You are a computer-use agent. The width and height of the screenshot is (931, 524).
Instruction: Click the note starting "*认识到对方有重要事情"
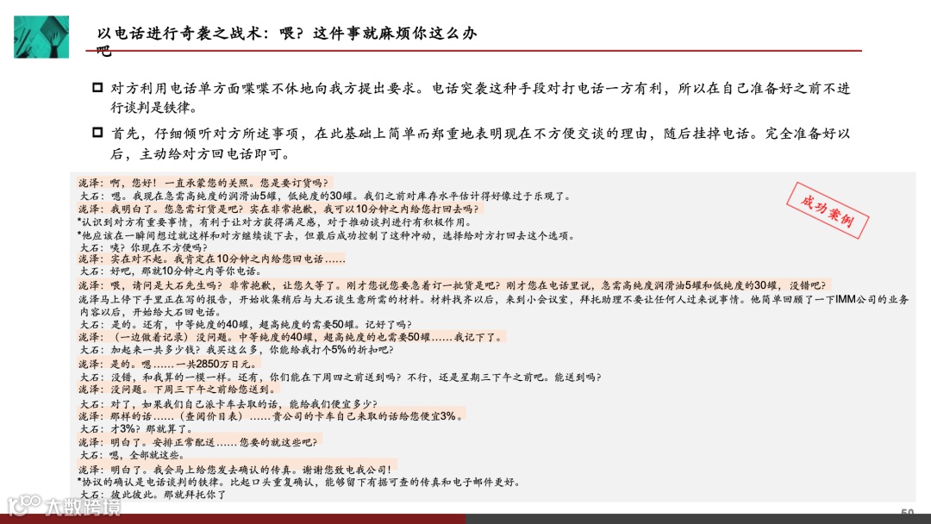[275, 222]
